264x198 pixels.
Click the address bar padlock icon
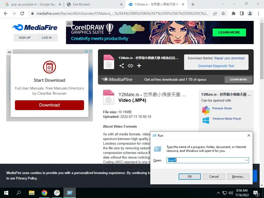[32, 13]
